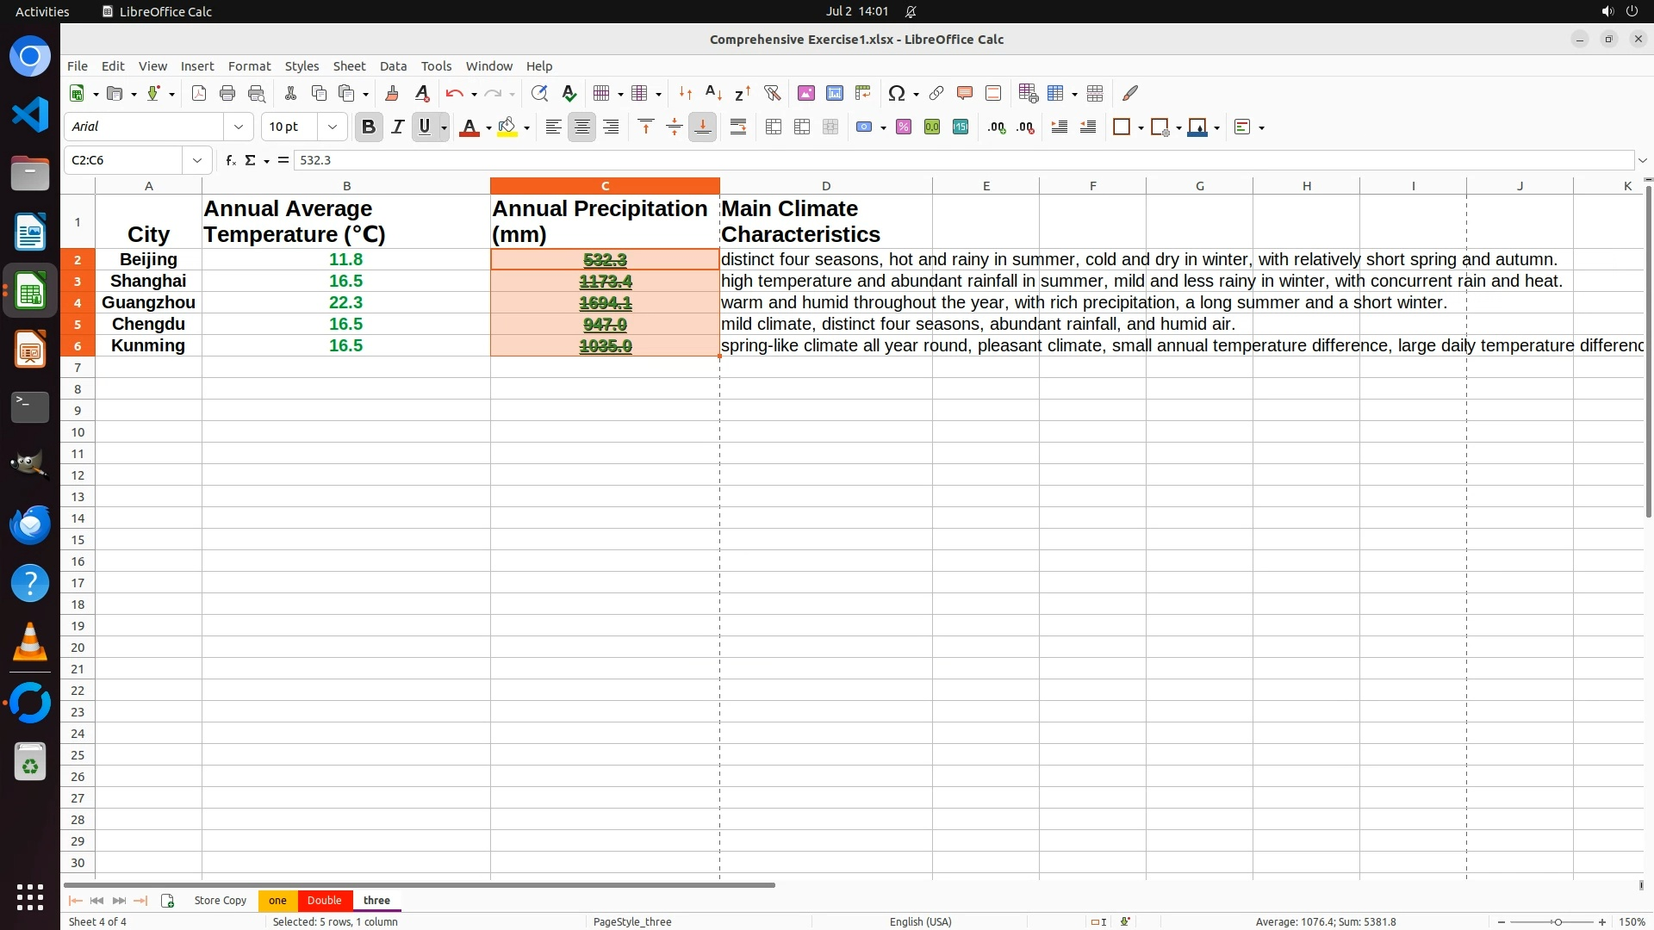Expand the Name Box dropdown arrow

coord(197,160)
